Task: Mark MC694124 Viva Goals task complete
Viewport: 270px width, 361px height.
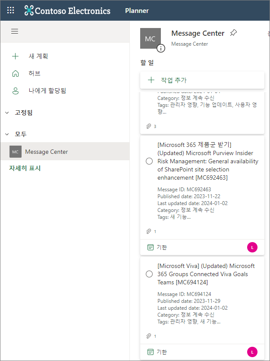Action: coord(149,274)
